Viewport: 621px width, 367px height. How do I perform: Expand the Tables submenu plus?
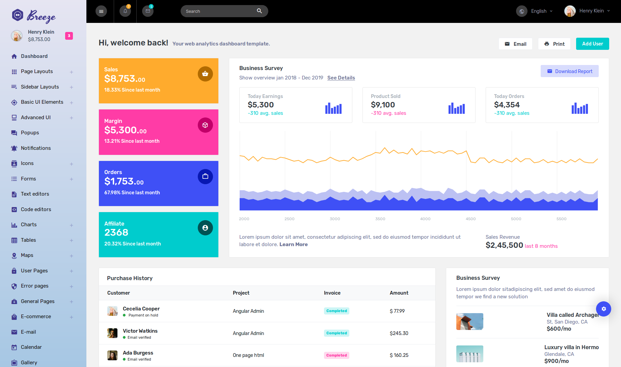[x=72, y=240]
